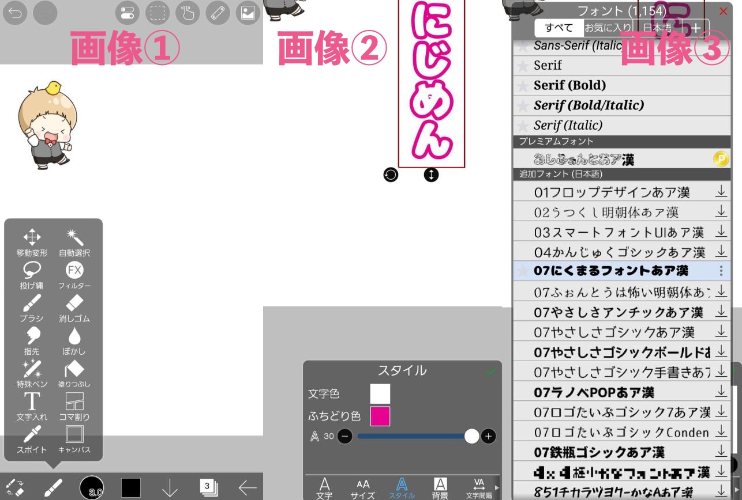
Task: Close the font list with red X
Action: [723, 10]
